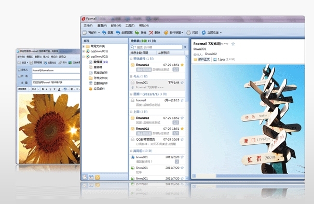Click the blue Send/Receive refresh icon

click(203, 32)
